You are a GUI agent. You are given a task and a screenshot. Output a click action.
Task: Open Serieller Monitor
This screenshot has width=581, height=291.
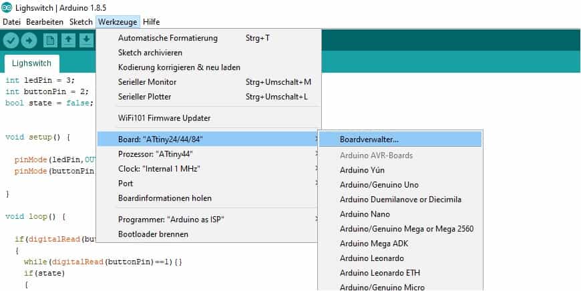tap(147, 82)
